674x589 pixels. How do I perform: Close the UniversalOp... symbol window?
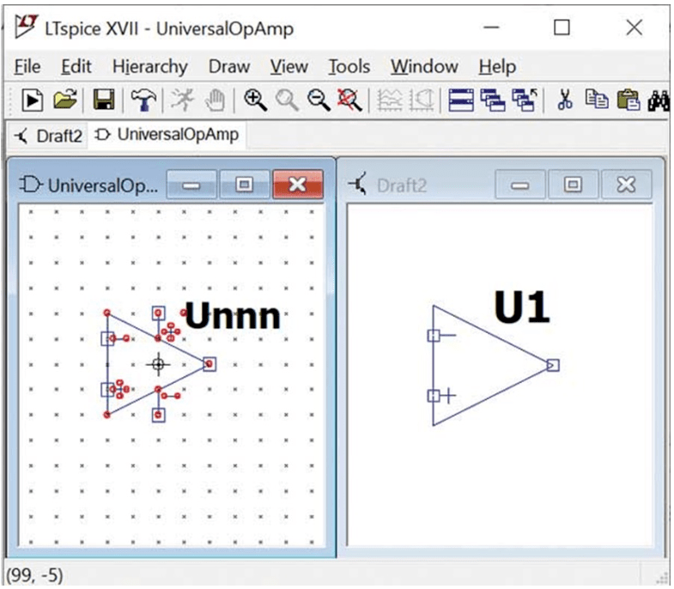[297, 185]
